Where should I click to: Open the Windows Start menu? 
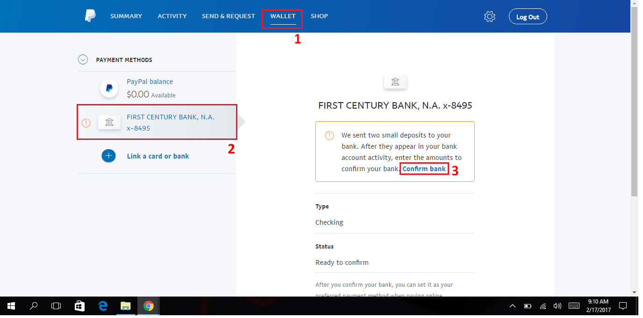(11, 306)
